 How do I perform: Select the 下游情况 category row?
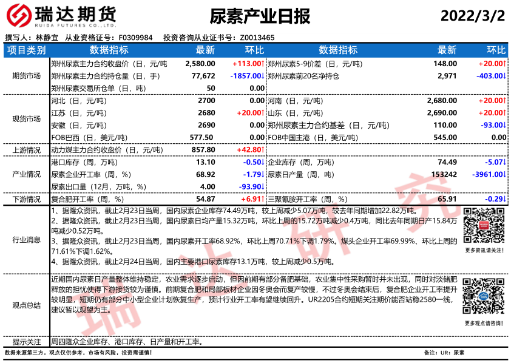click(26, 199)
